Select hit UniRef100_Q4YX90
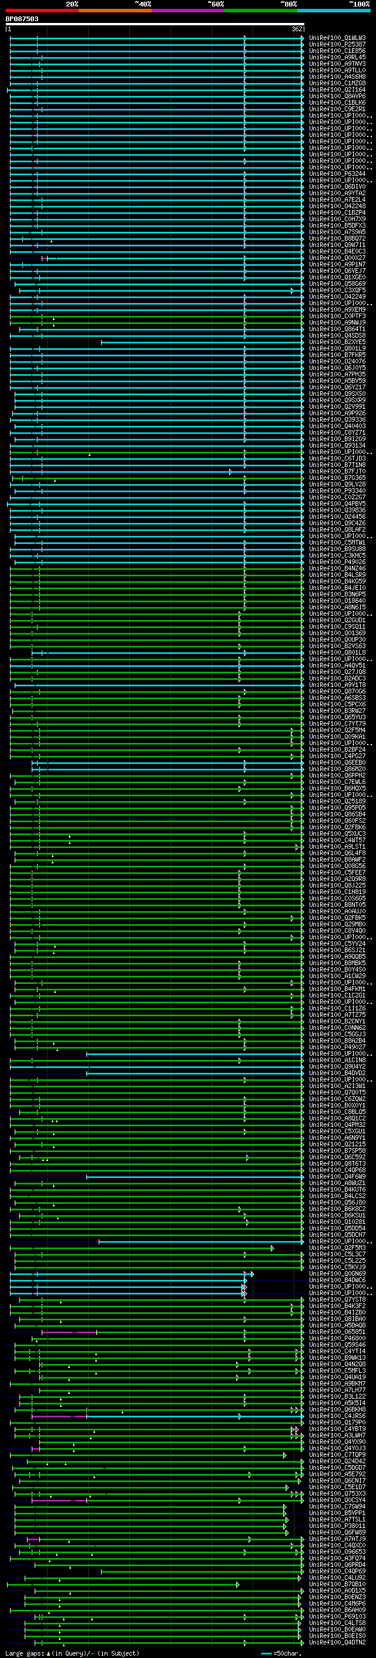The height and width of the screenshot is (1658, 376). tap(337, 1441)
